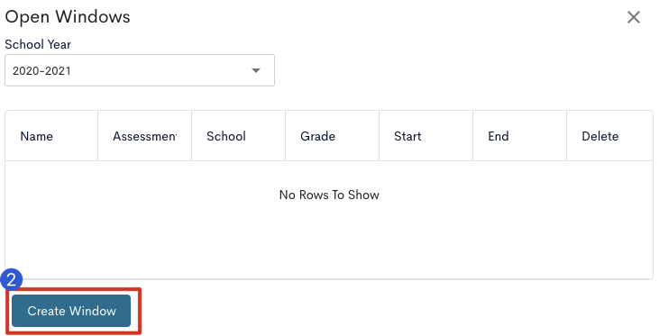Sort by the Assessment column header
This screenshot has width=659, height=336.
coord(144,136)
